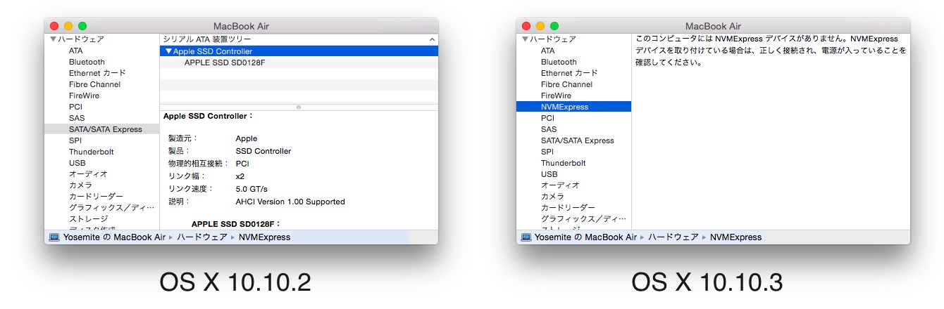Click AHCI Version 1.00 Supported text
Viewport: 944px width, 309px height.
click(290, 202)
